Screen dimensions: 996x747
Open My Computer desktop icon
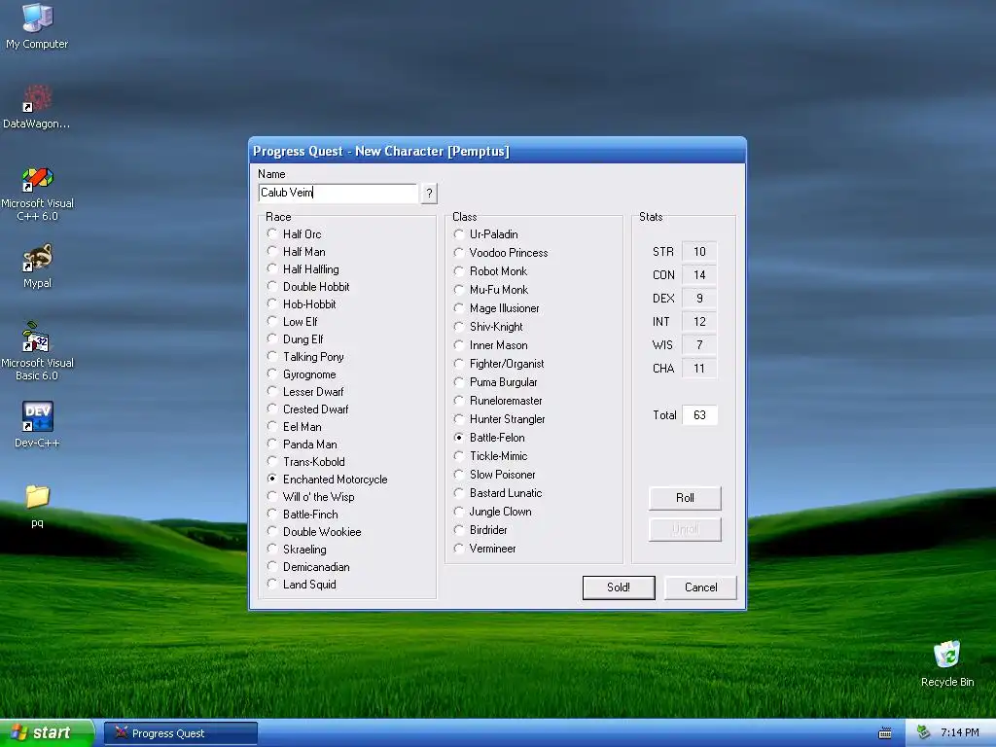point(37,25)
